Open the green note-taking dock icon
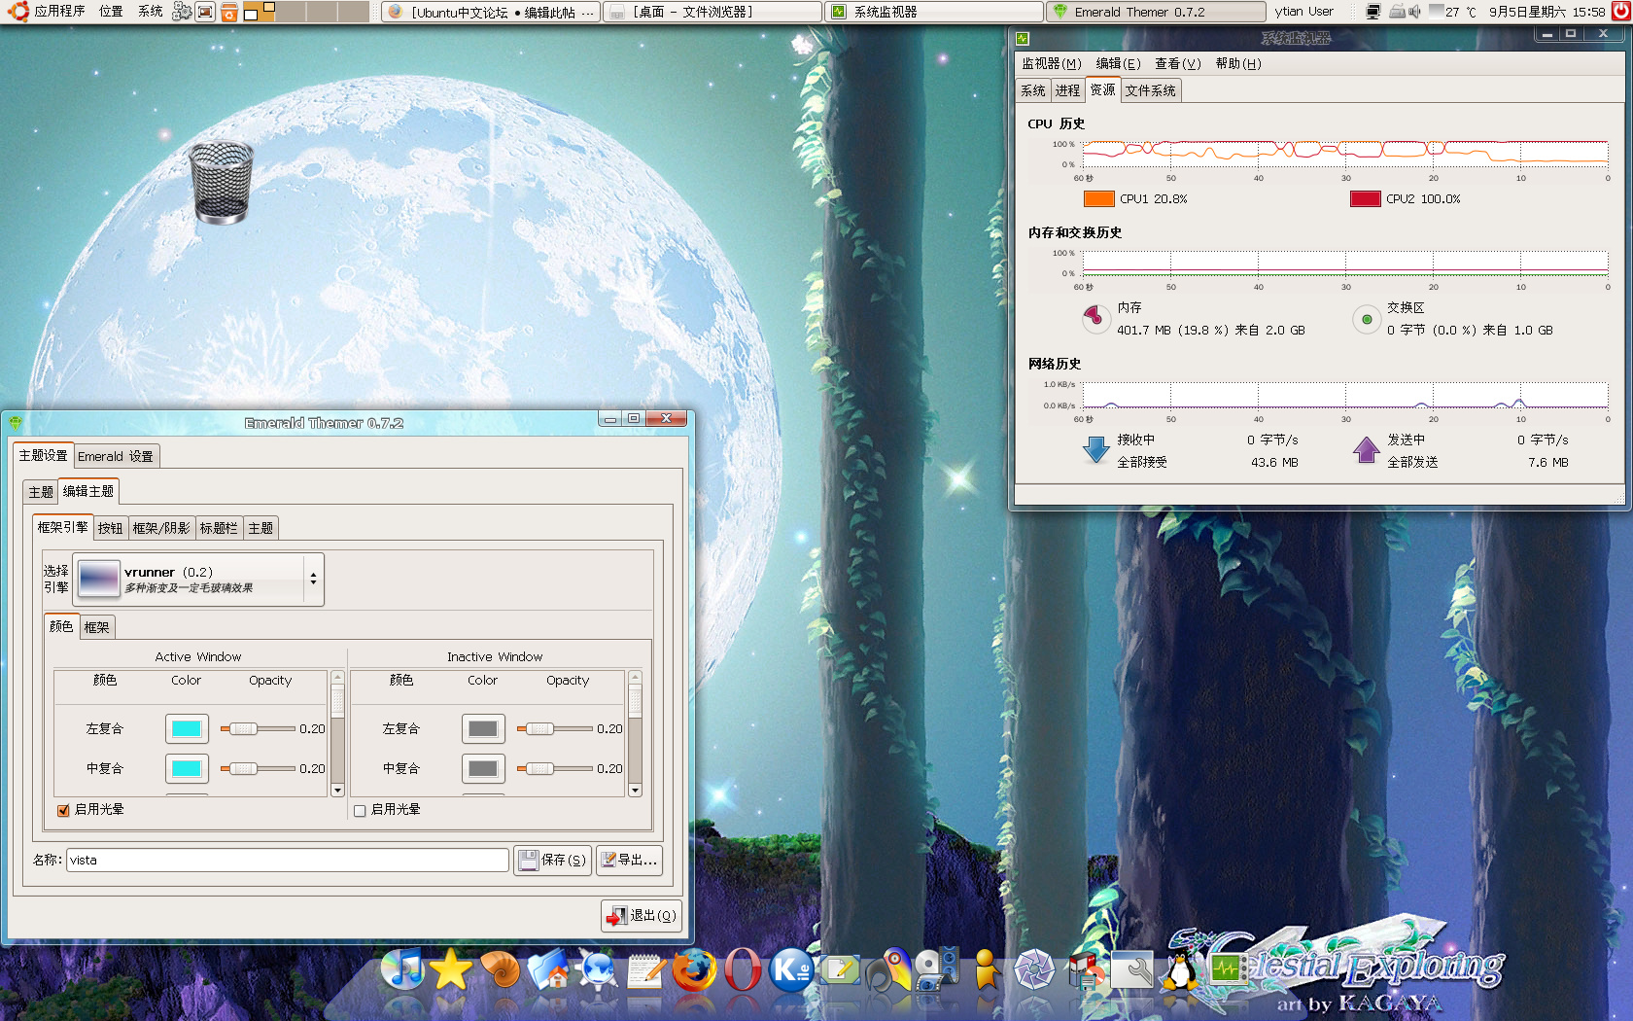The width and height of the screenshot is (1633, 1021). [840, 968]
